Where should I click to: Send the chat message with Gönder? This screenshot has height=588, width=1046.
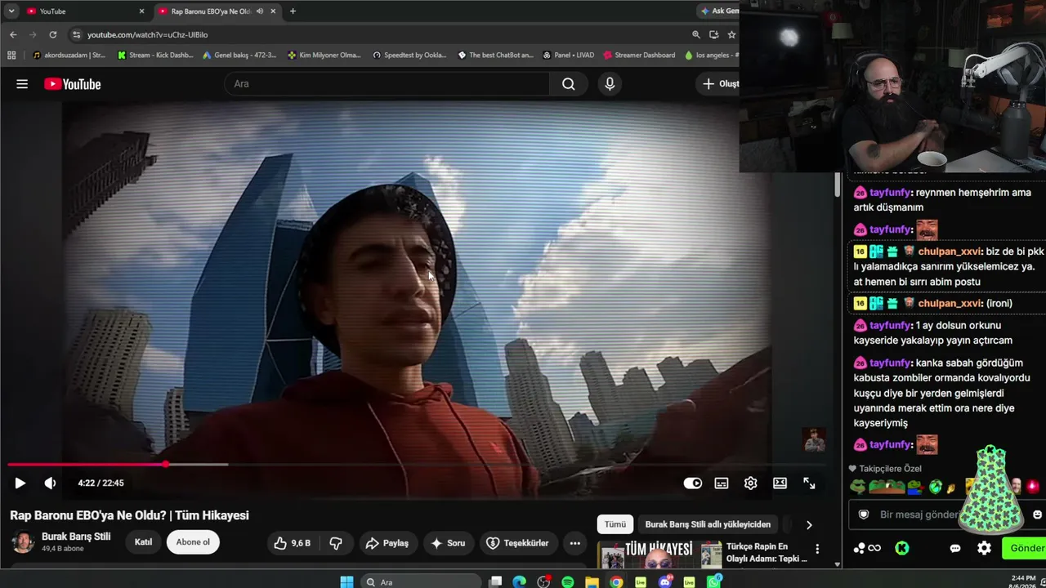(x=1025, y=548)
